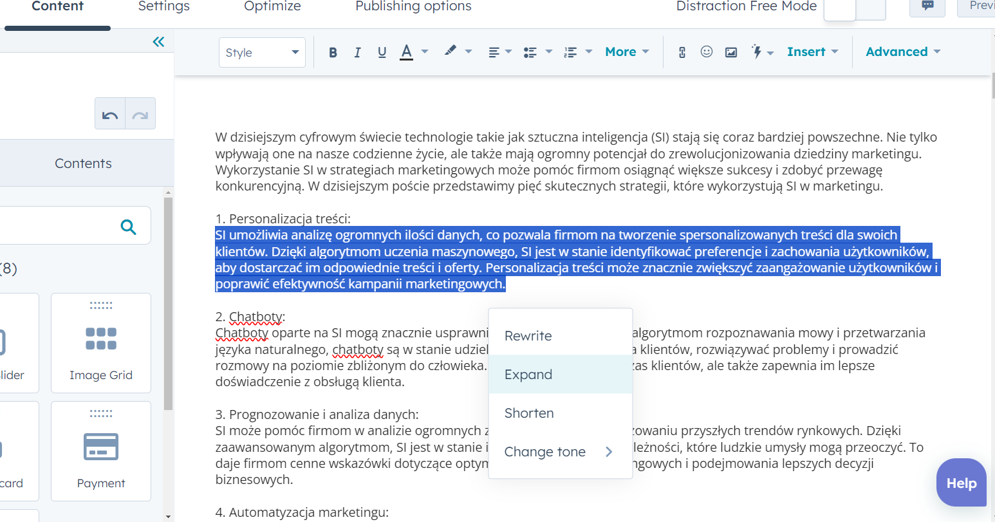Viewport: 995px width, 522px height.
Task: Click the Help button
Action: click(x=961, y=483)
